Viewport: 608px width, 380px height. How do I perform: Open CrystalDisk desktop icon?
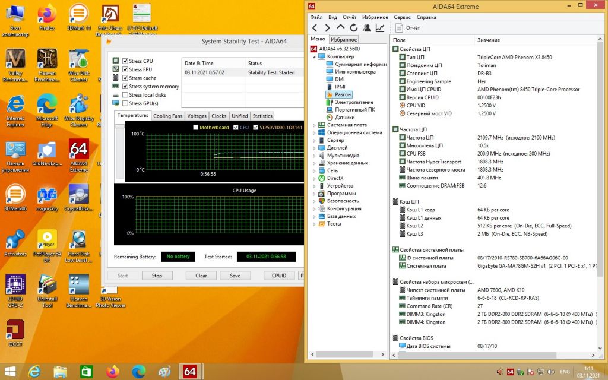79,197
